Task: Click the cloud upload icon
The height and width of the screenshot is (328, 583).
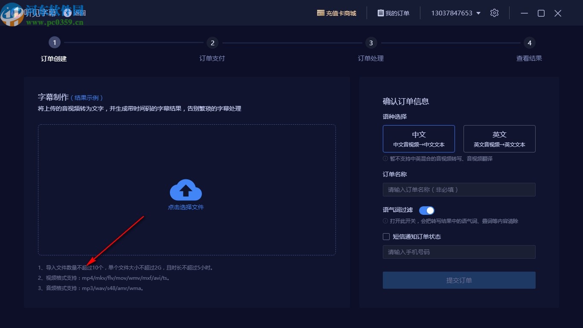Action: [x=186, y=190]
